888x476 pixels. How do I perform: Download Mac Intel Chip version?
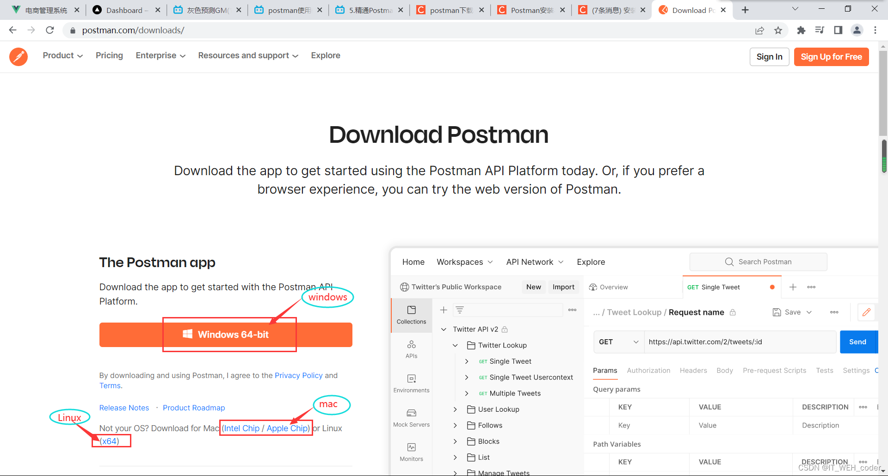pyautogui.click(x=242, y=428)
